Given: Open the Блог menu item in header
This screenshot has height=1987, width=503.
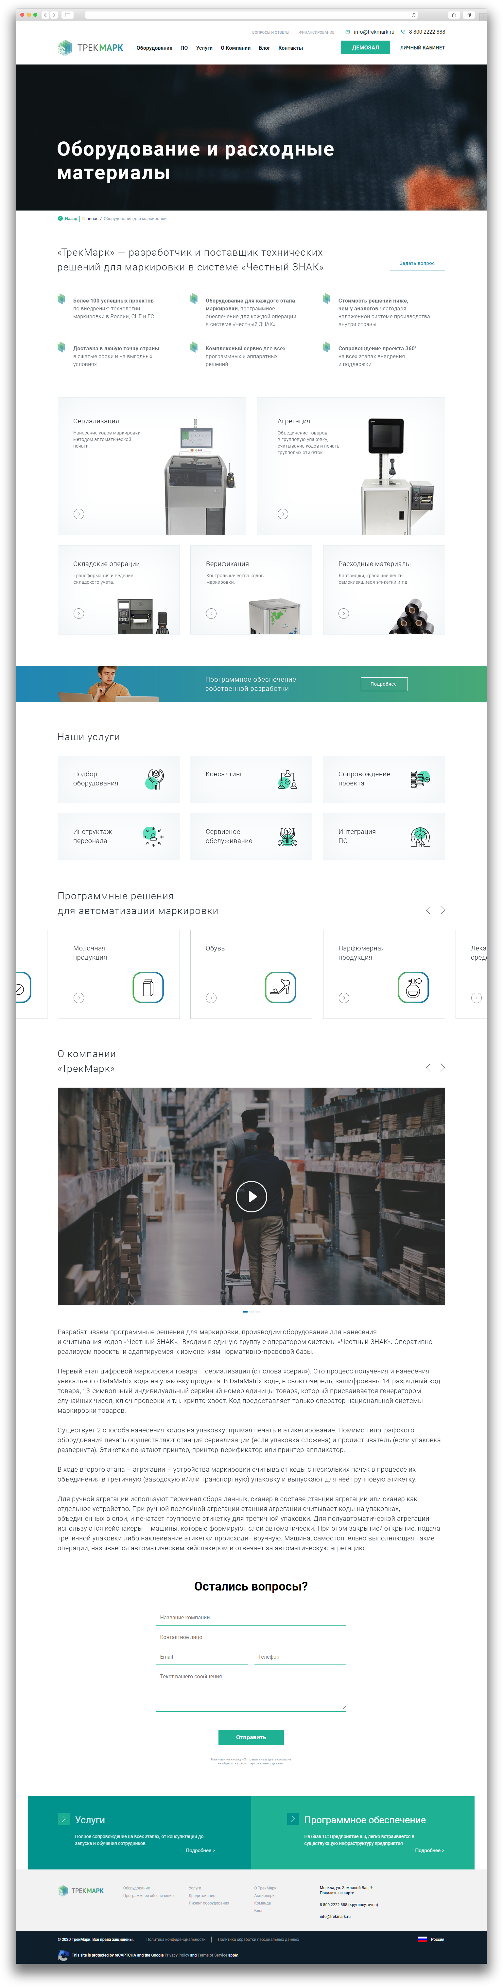Looking at the screenshot, I should pos(264,48).
